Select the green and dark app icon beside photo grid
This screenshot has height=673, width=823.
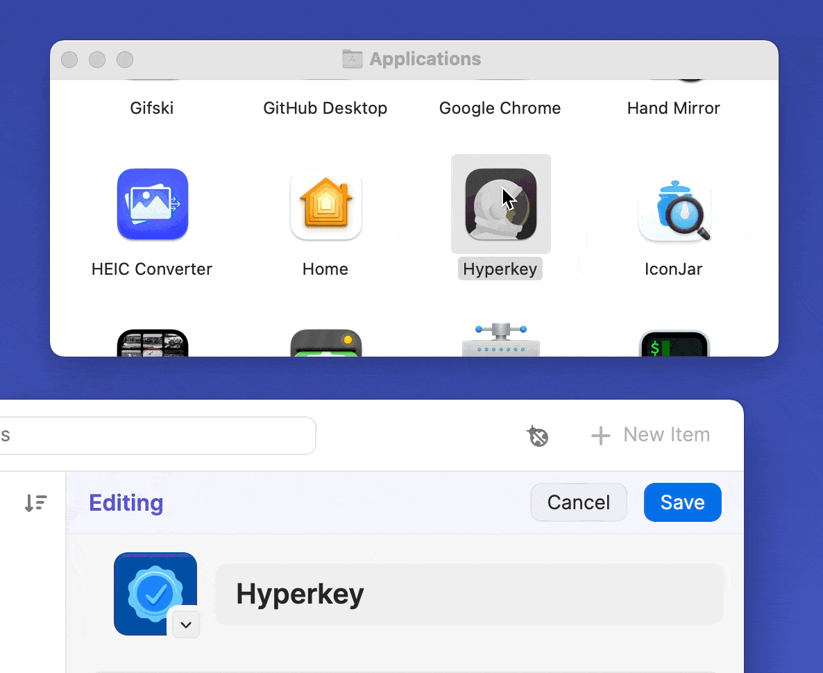326,343
